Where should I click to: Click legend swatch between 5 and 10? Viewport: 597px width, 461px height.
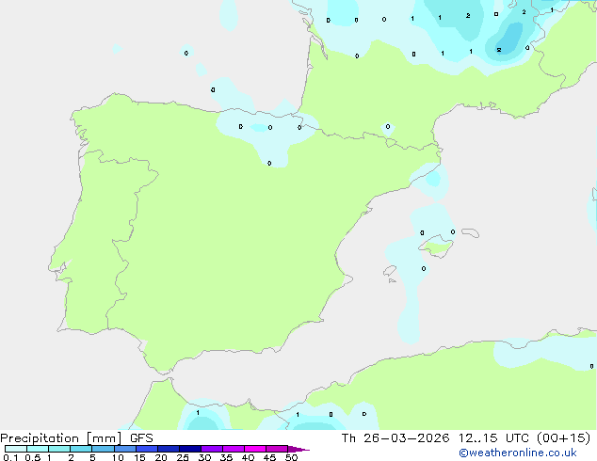pos(103,449)
